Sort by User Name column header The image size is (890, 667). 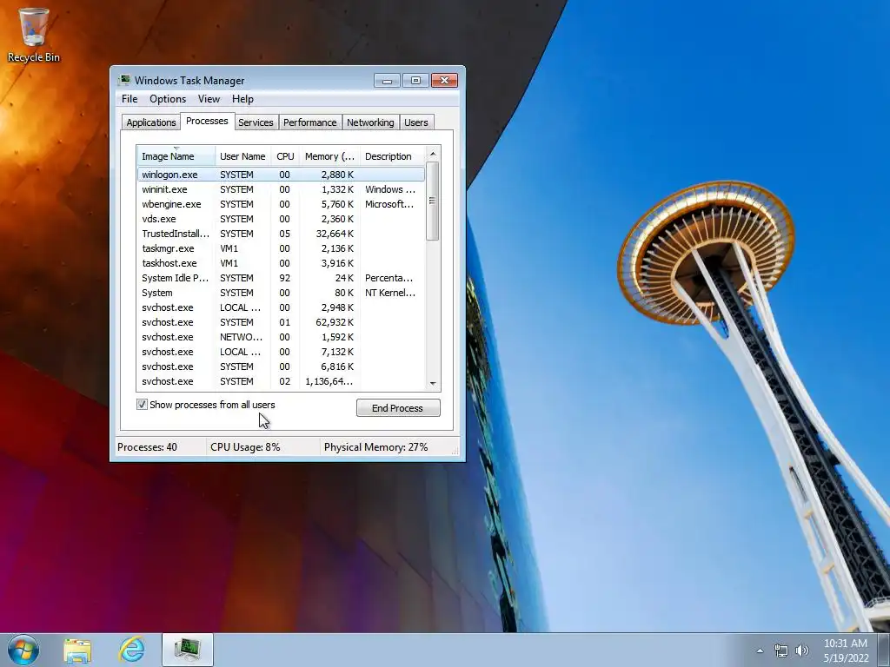(243, 156)
